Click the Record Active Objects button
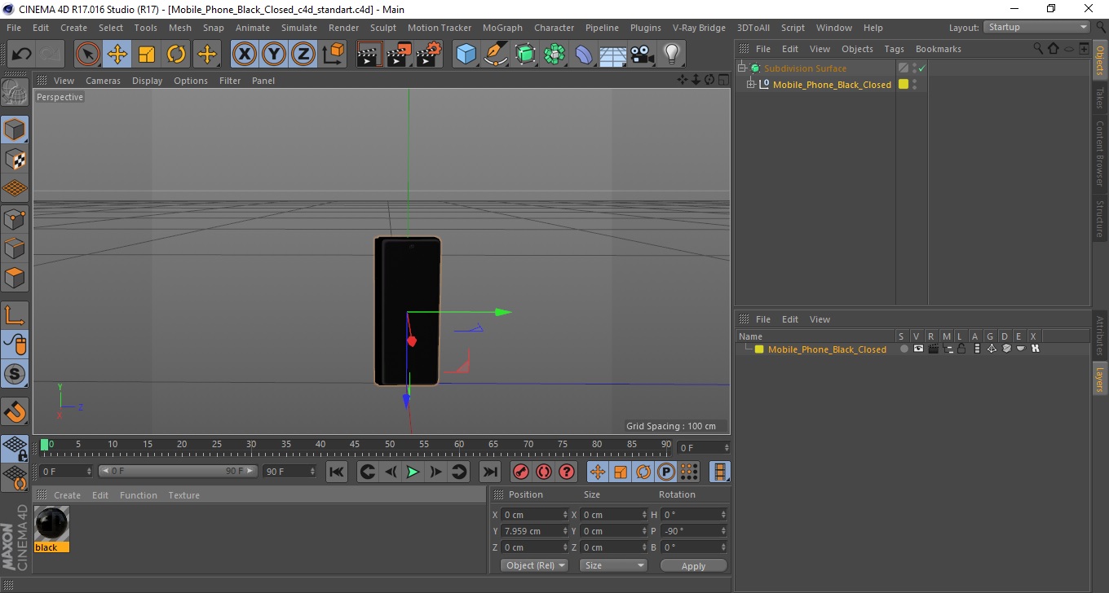Screen dimensions: 1109x593 point(520,472)
